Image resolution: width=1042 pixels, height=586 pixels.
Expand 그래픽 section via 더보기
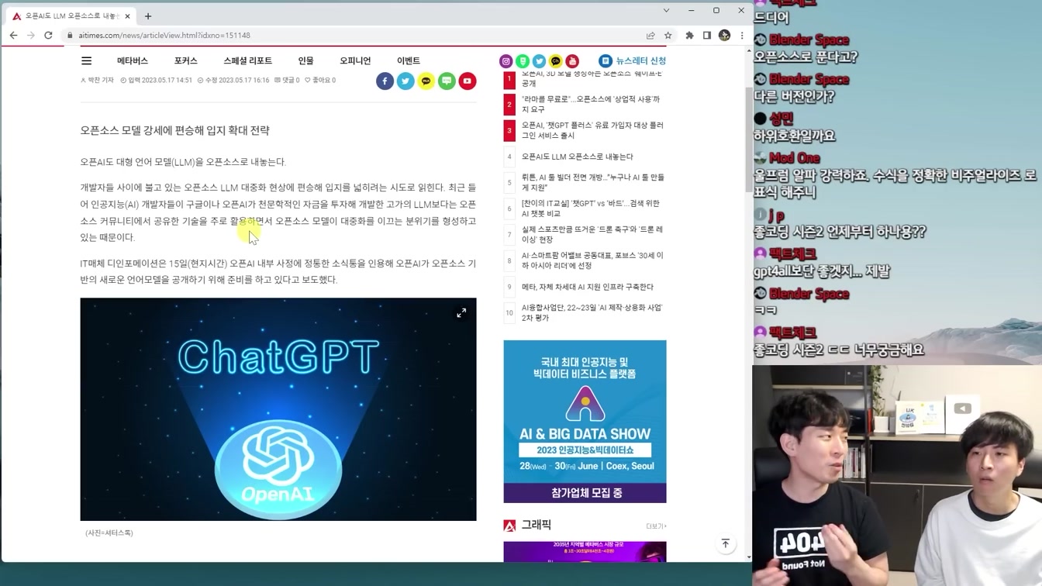[x=656, y=526]
